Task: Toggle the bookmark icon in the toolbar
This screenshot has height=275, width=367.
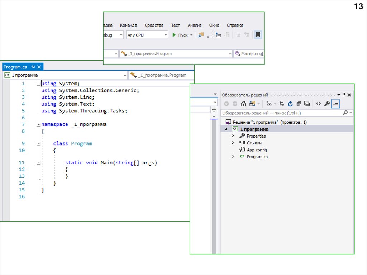Action: 258,35
